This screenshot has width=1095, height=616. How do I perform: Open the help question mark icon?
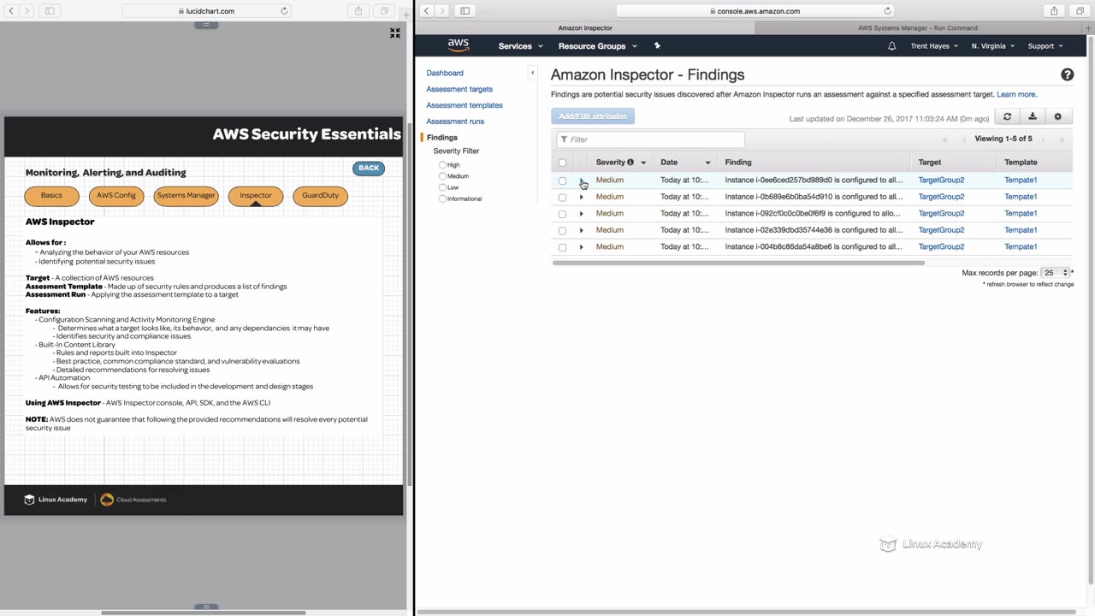pyautogui.click(x=1067, y=74)
